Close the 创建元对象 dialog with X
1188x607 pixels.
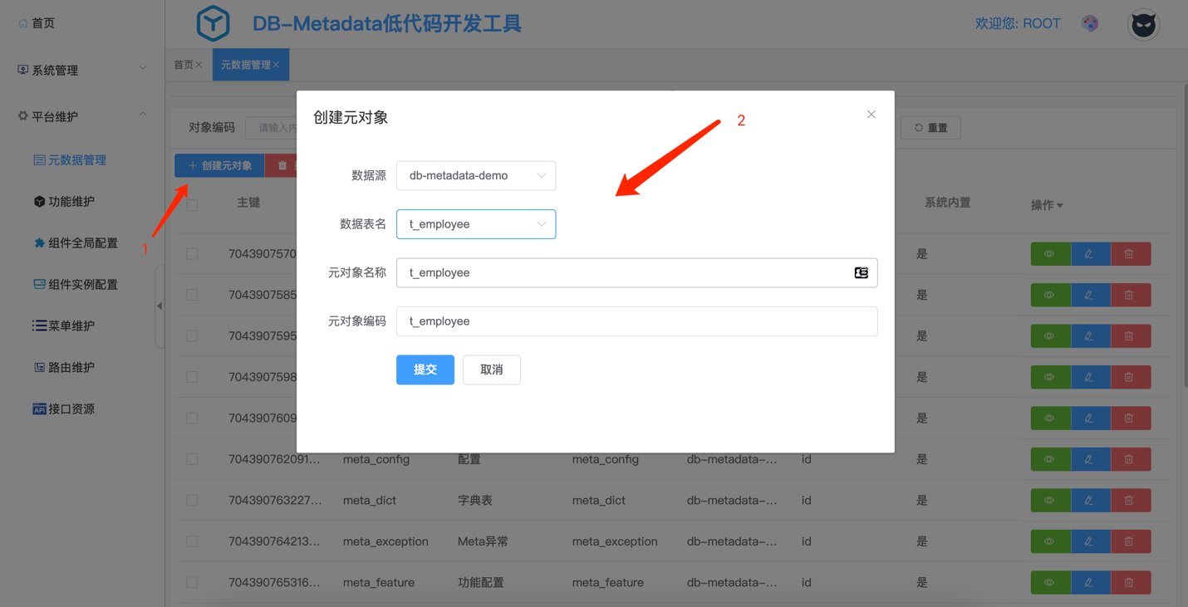[871, 115]
